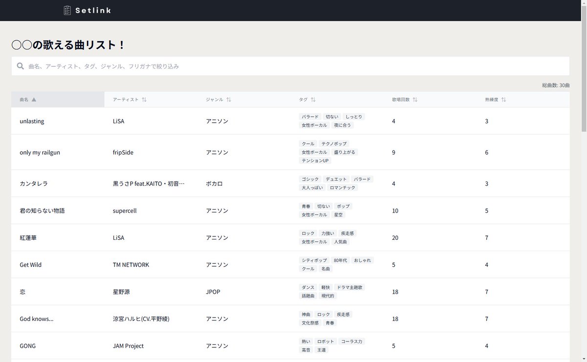Focus the song filter search field
Image resolution: width=587 pixels, height=362 pixels.
coord(291,66)
